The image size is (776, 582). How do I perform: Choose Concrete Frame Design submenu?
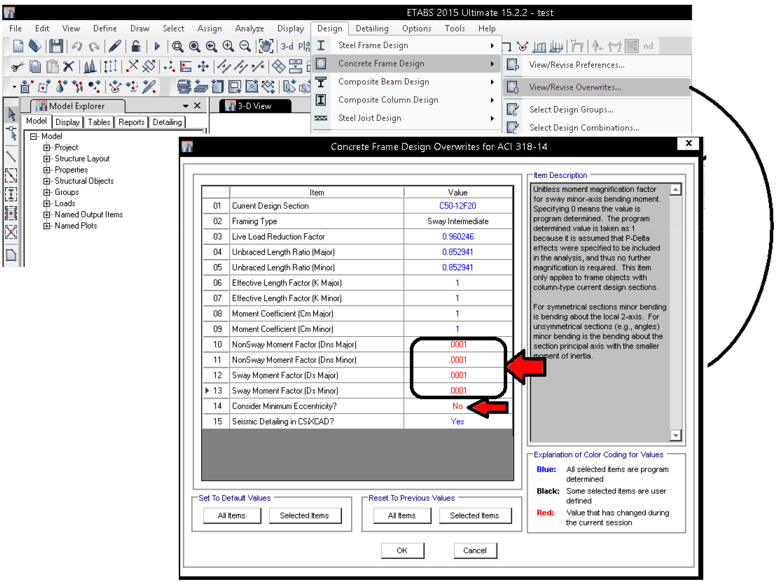click(406, 64)
